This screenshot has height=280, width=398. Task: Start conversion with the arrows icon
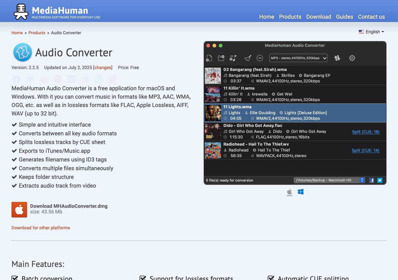tap(337, 58)
